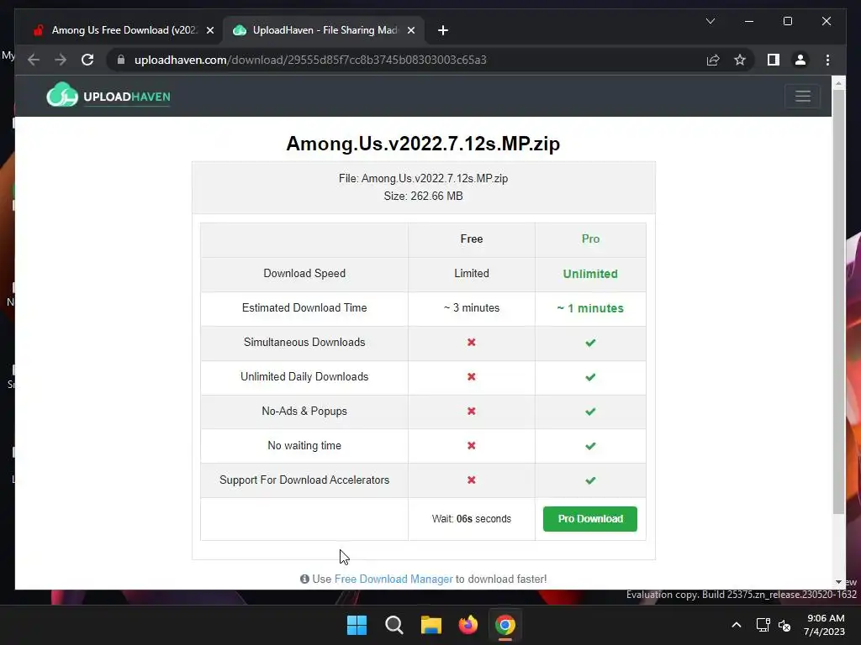
Task: Open the clock showing 9:06 AM
Action: [824, 625]
